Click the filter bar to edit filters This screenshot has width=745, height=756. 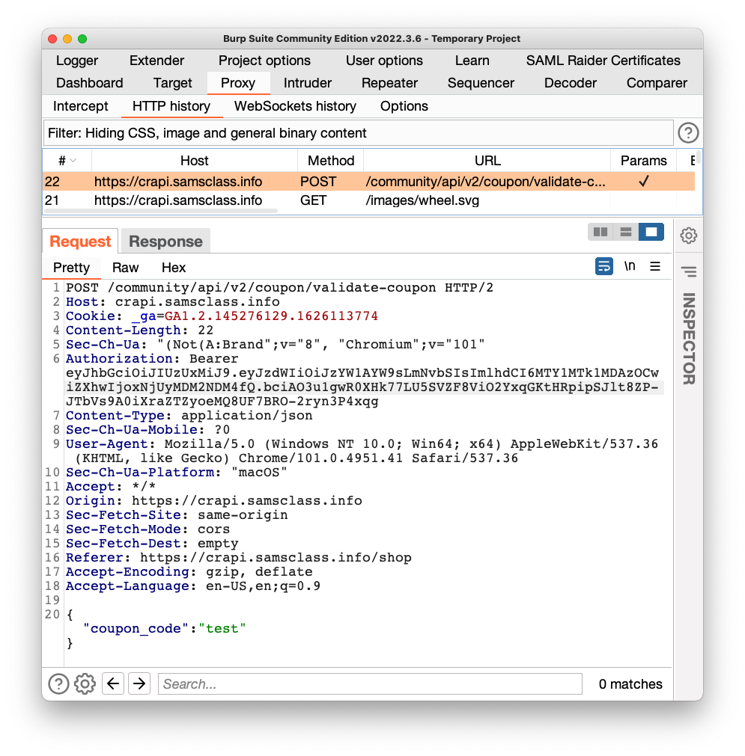[358, 132]
